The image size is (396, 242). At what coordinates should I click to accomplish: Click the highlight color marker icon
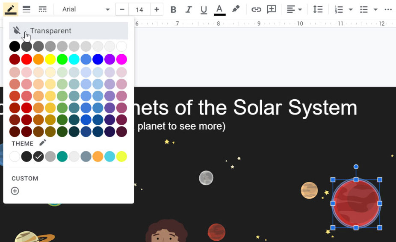pyautogui.click(x=236, y=9)
